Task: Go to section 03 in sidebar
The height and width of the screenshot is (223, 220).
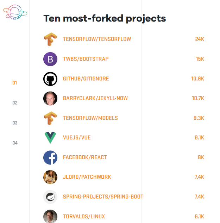Action: [x=15, y=123]
